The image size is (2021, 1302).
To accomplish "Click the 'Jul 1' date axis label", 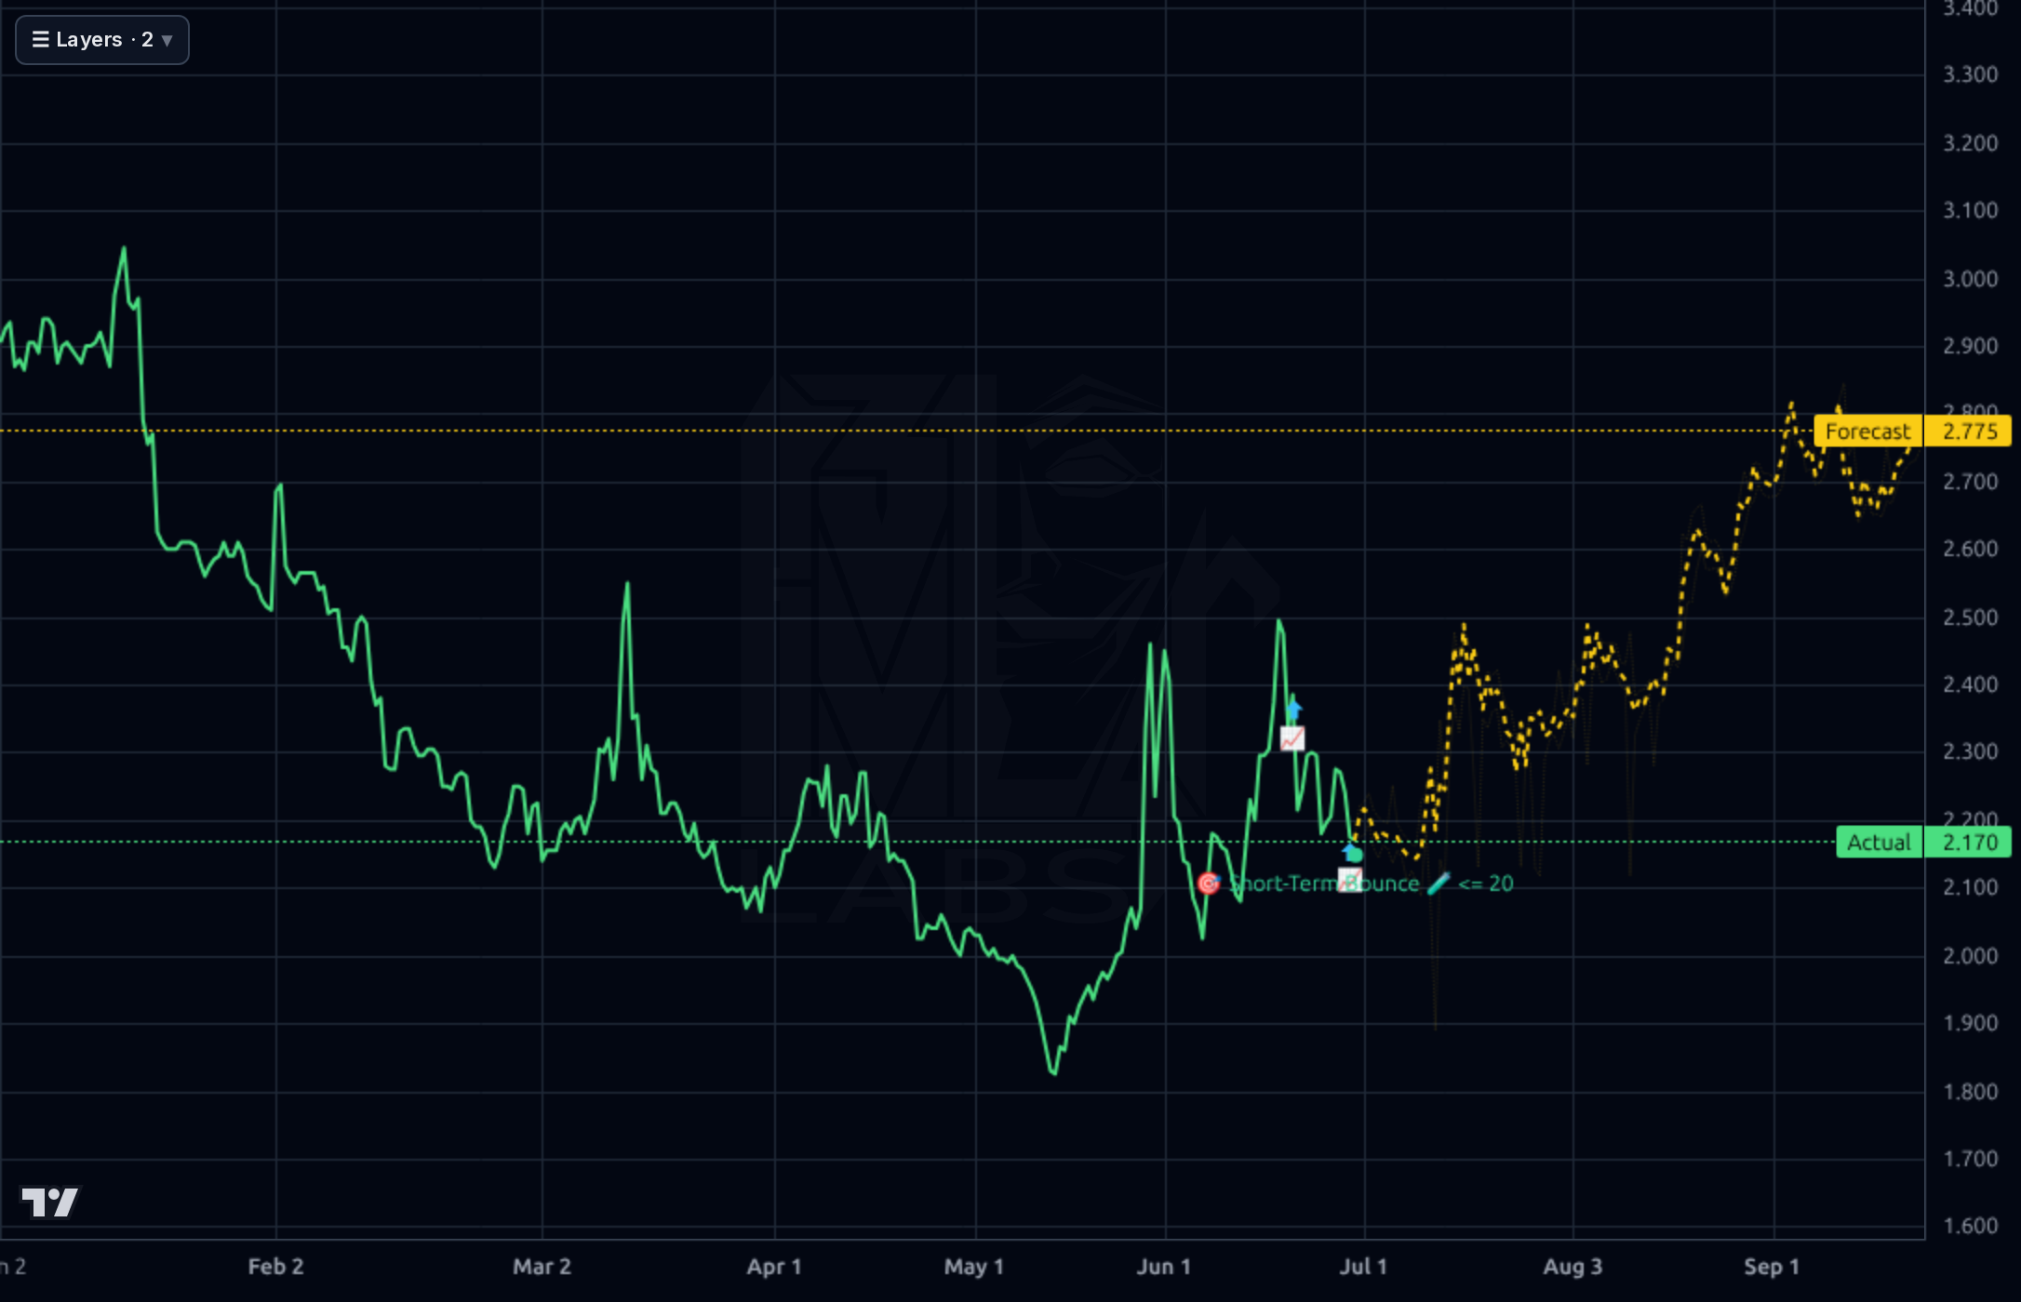I will click(1363, 1267).
